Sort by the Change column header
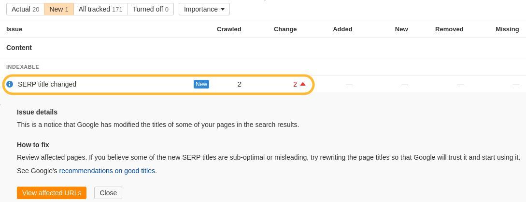Screen dimensions: 526x202 coord(285,29)
